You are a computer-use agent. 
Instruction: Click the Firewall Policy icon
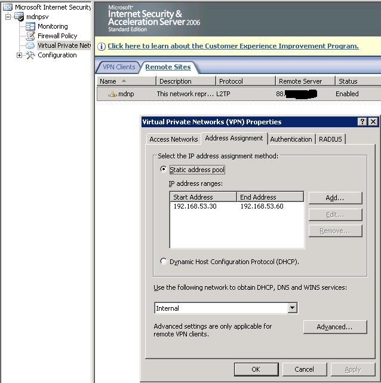coord(30,36)
